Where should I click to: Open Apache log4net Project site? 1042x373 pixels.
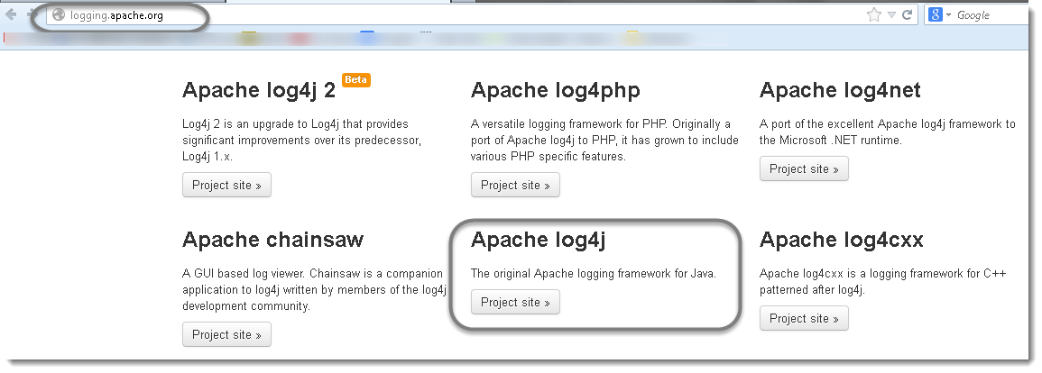click(804, 168)
